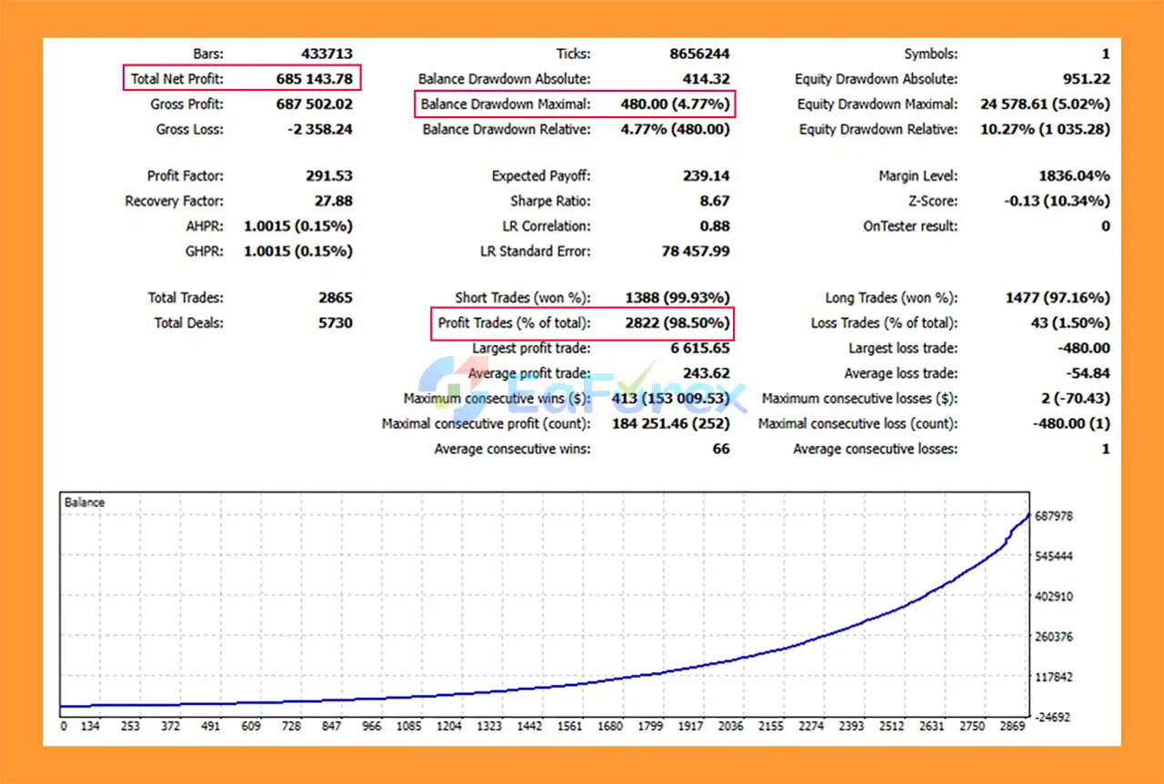Click the 1442 tick on chart x-axis
Image resolution: width=1164 pixels, height=784 pixels.
point(529,727)
